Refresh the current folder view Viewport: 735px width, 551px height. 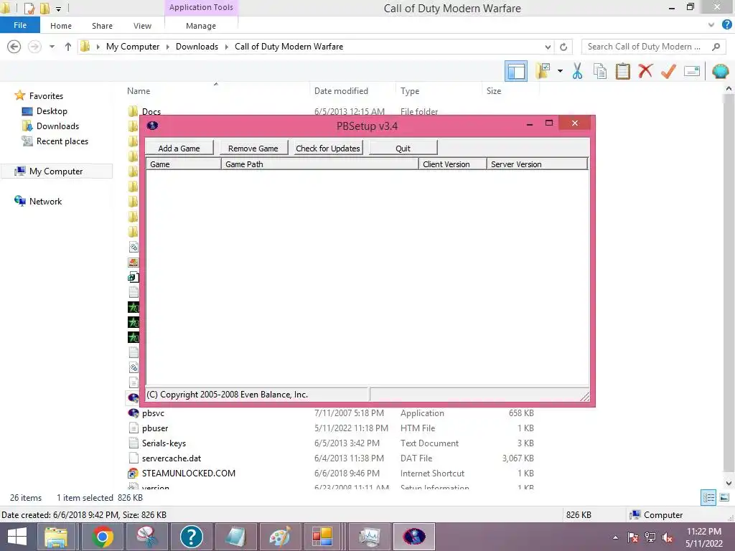pos(563,47)
